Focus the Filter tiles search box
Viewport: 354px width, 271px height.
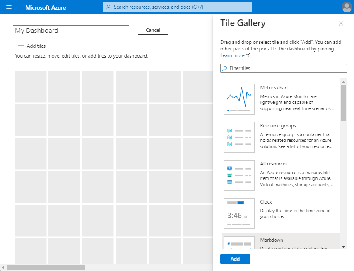(x=283, y=68)
